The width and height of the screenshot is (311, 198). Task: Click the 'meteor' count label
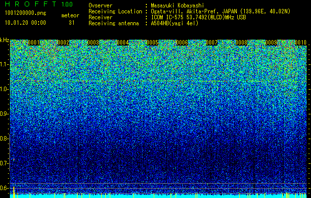(70, 15)
